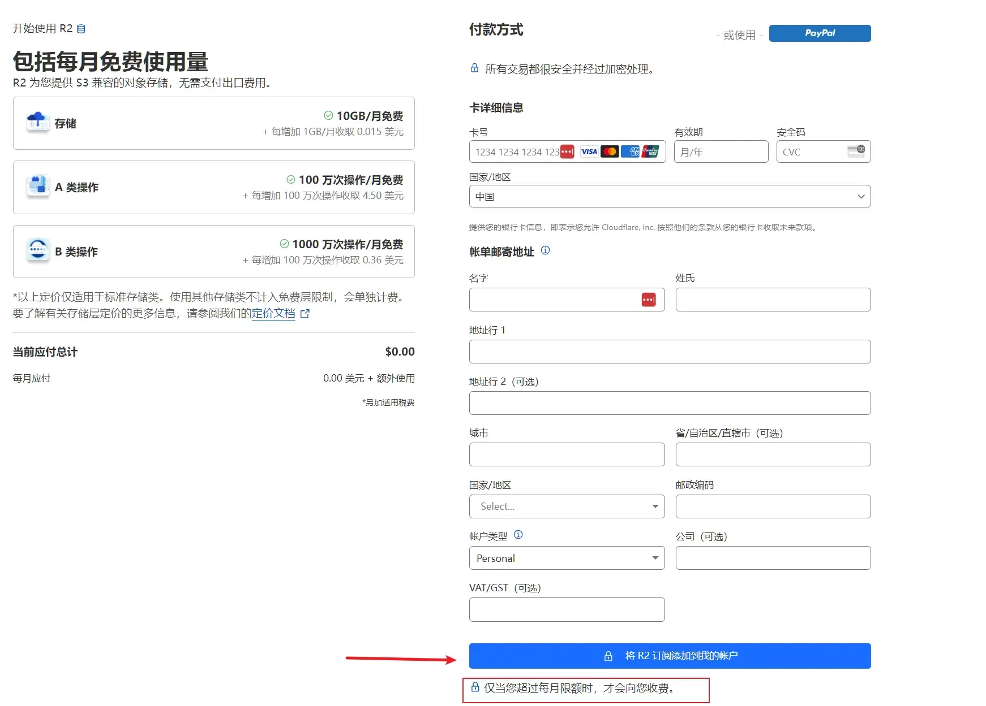Click the password manager icon in the 名字 field

(x=649, y=300)
